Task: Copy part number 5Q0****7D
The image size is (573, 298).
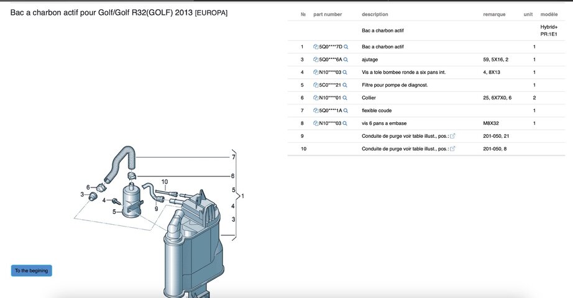Action: (316, 47)
